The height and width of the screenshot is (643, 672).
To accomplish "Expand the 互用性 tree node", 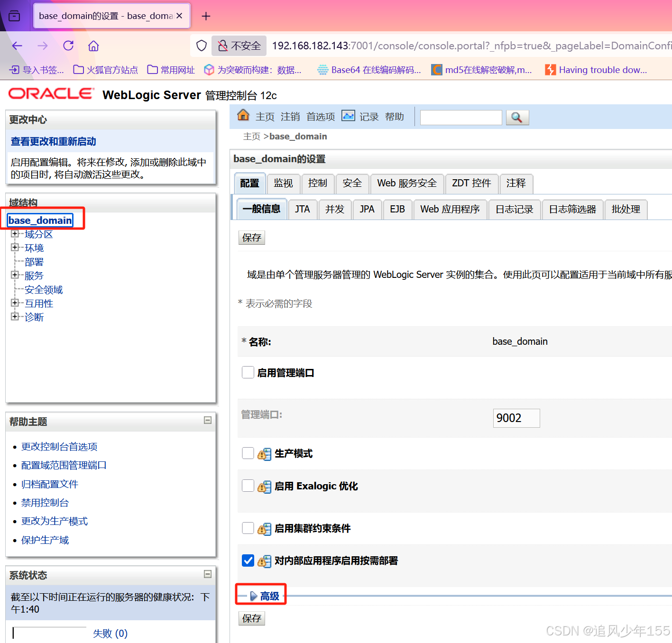I will click(x=15, y=303).
